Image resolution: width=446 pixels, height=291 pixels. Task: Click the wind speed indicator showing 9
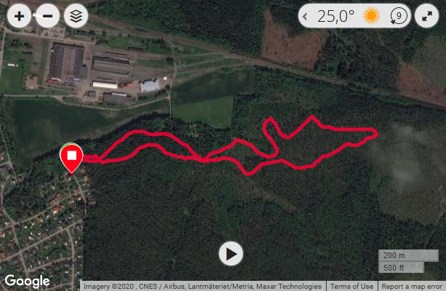[x=399, y=16]
